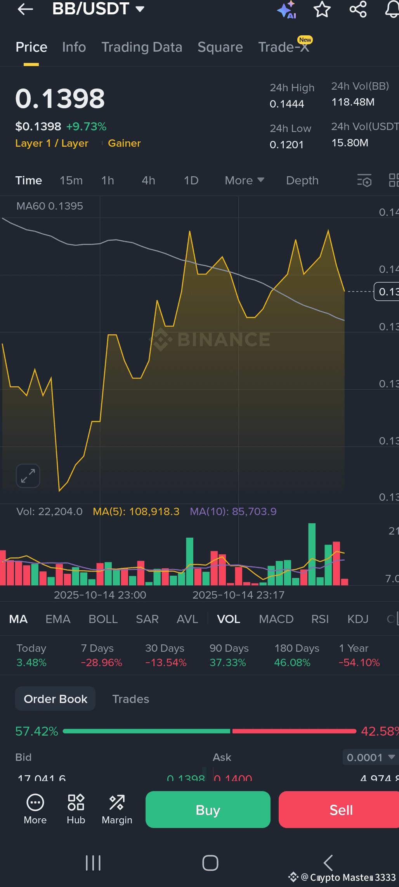Expand More timeframe dropdown

tap(245, 181)
